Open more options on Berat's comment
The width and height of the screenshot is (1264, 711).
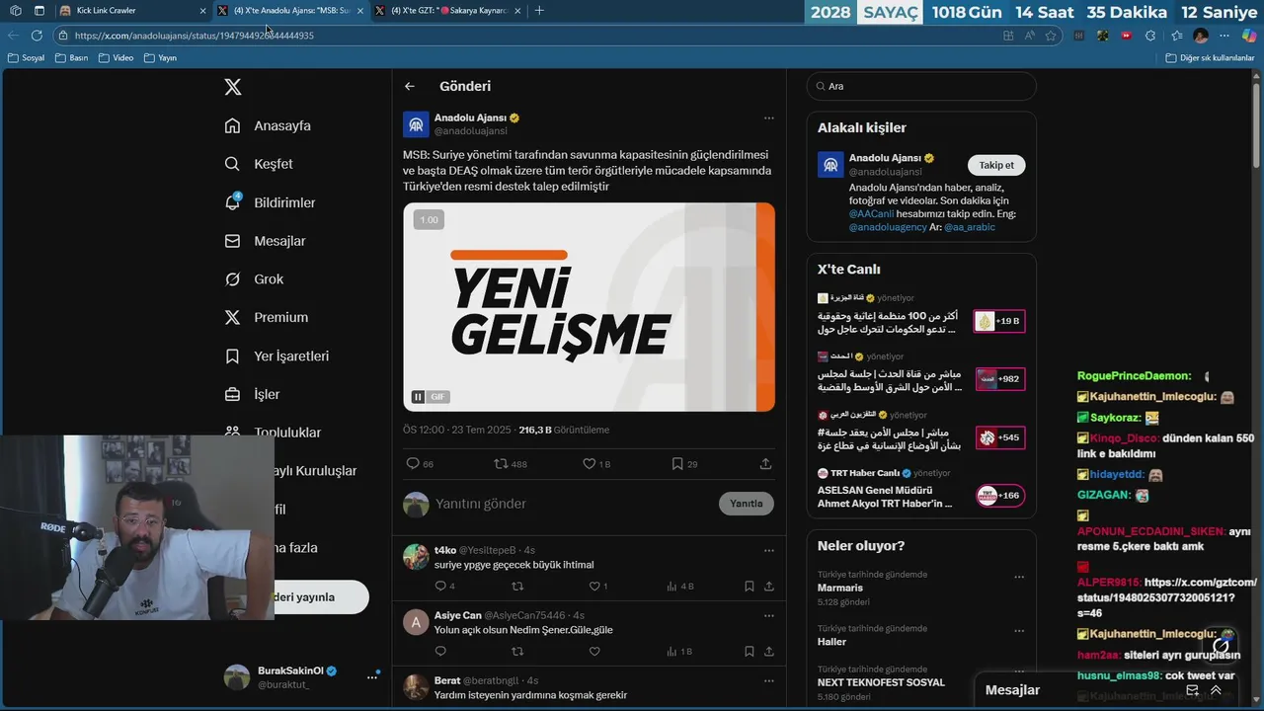click(768, 680)
